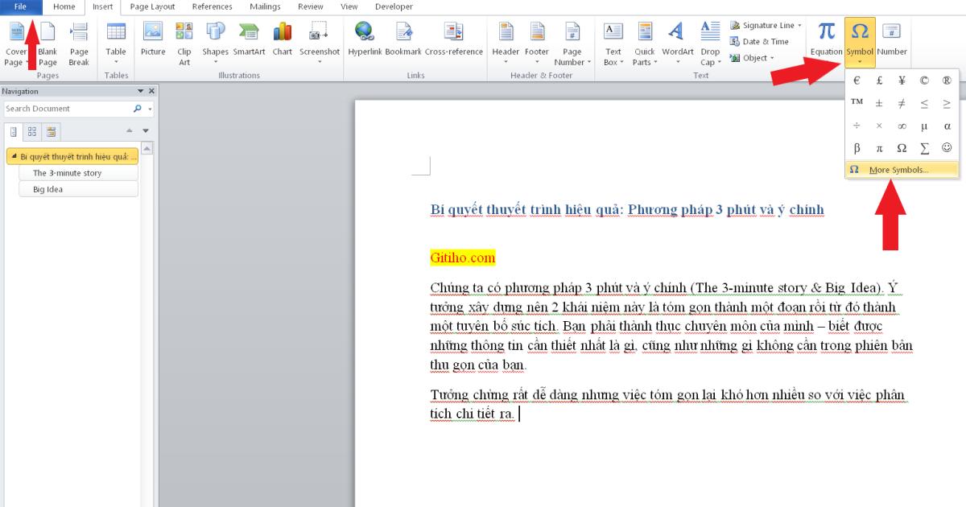Switch navigation to browse pages view
The width and height of the screenshot is (966, 507).
(x=32, y=131)
